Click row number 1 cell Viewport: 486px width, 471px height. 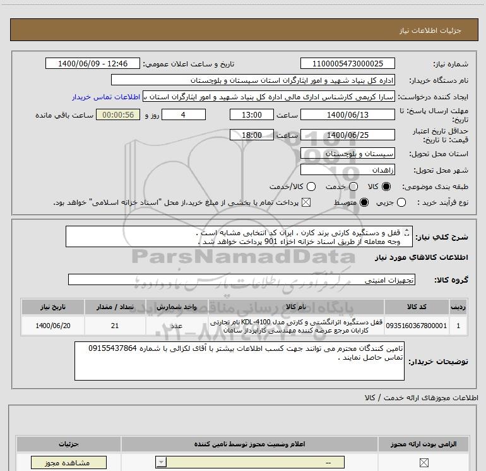pos(458,326)
